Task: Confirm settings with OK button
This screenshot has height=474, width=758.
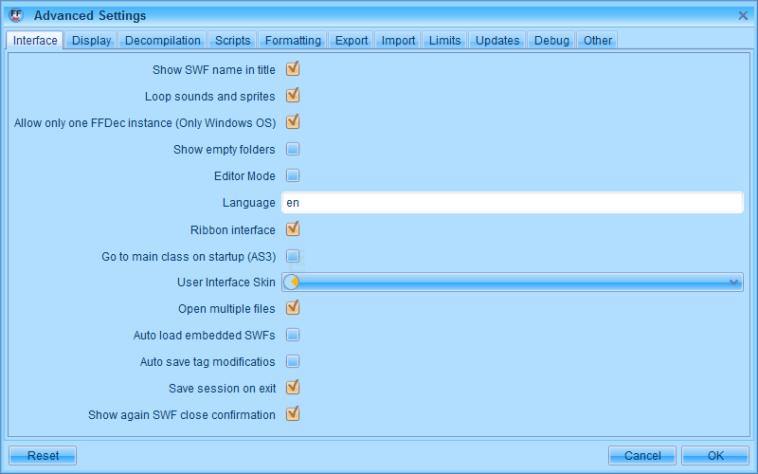Action: click(x=715, y=456)
